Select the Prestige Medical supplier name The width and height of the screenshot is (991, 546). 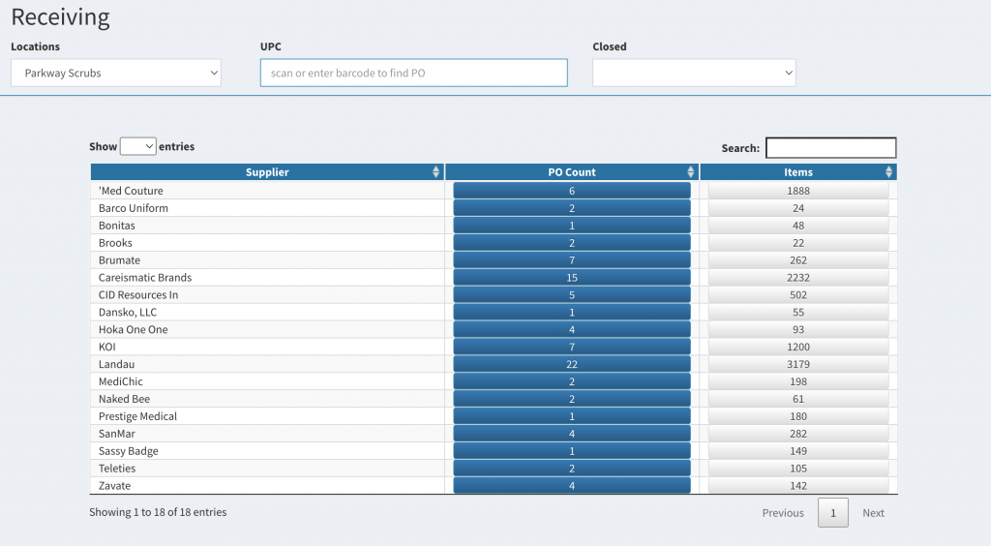click(x=137, y=416)
